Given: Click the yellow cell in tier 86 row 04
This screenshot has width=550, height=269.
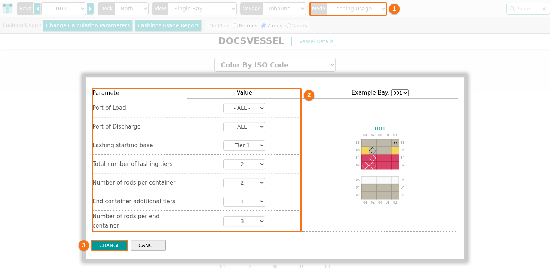Looking at the screenshot, I should (x=365, y=151).
